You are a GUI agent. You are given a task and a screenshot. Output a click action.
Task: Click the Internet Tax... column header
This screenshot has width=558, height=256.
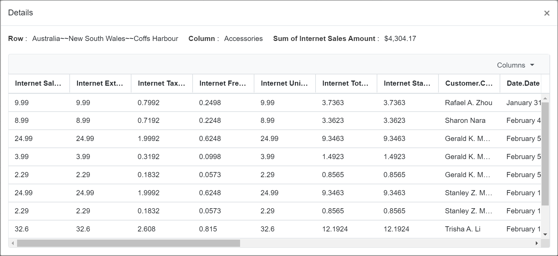click(162, 83)
